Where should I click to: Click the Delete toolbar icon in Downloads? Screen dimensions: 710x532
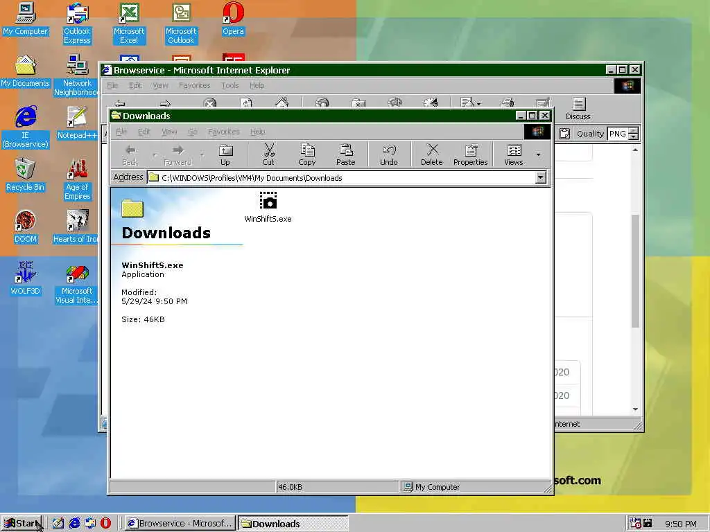pyautogui.click(x=431, y=154)
